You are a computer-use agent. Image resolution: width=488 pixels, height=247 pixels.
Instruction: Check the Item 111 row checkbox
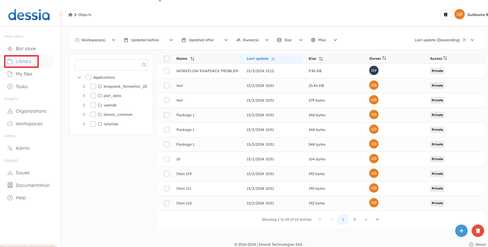coord(167,188)
